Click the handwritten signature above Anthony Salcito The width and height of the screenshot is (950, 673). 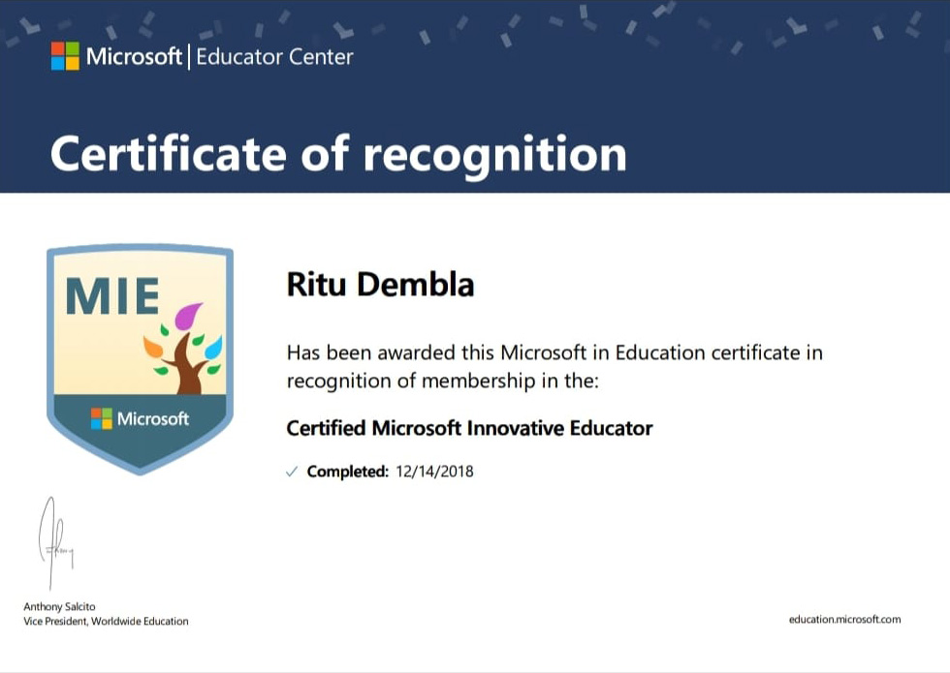pyautogui.click(x=55, y=543)
